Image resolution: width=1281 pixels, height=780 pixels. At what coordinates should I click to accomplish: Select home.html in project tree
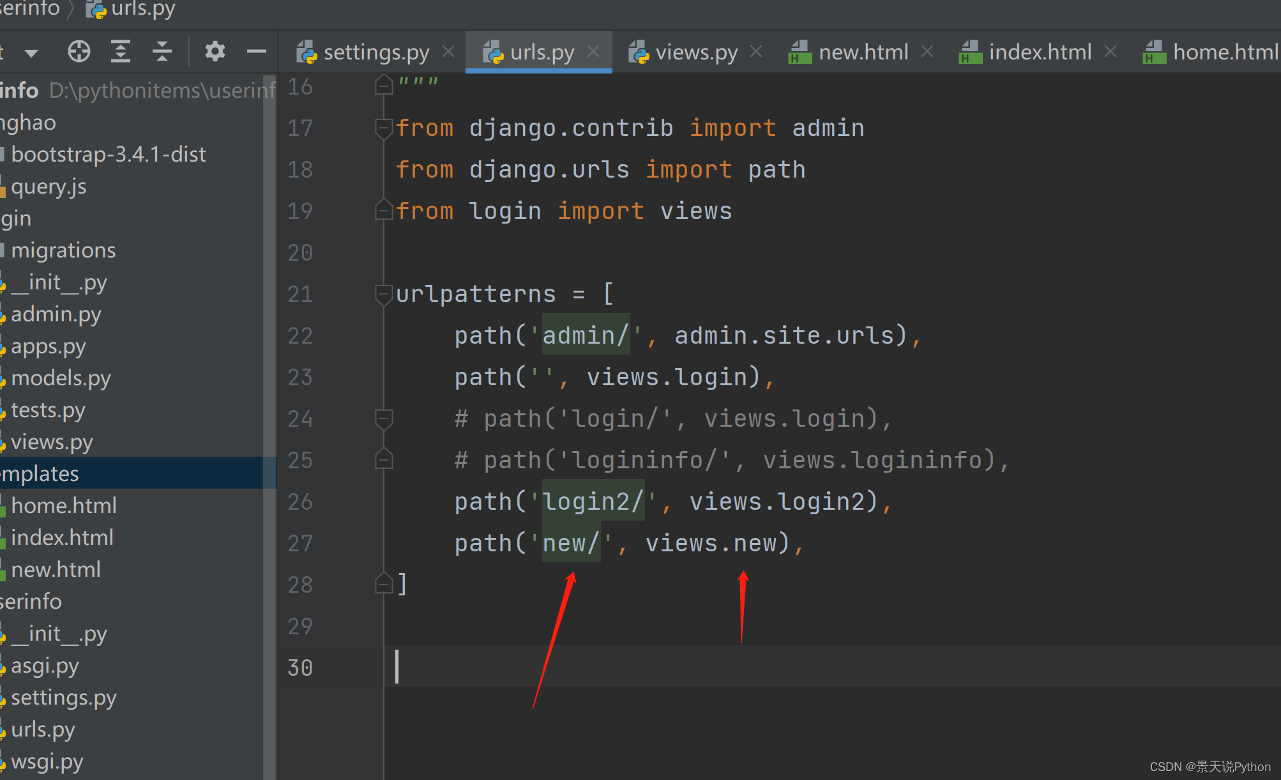tap(64, 505)
